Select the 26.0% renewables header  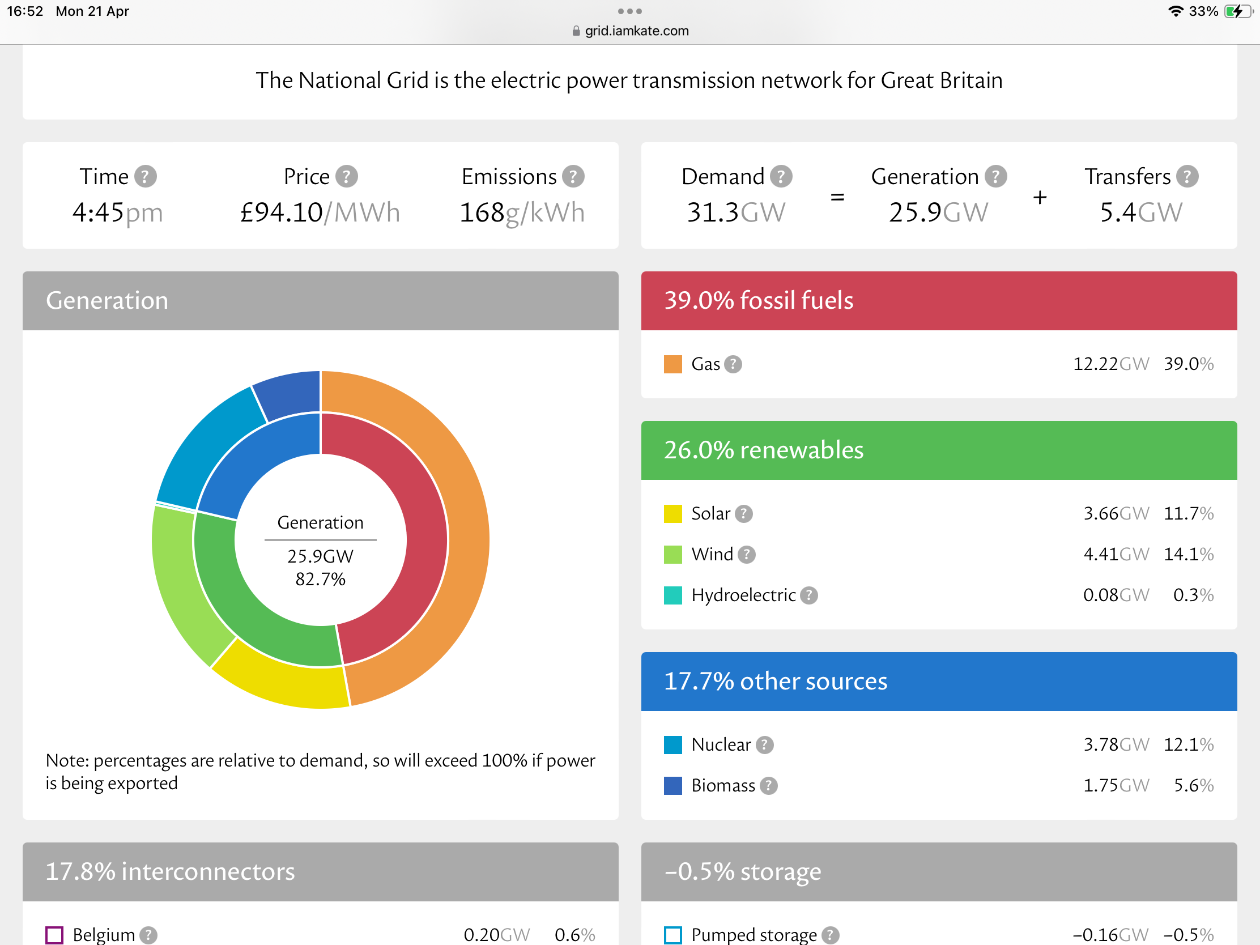click(x=939, y=450)
